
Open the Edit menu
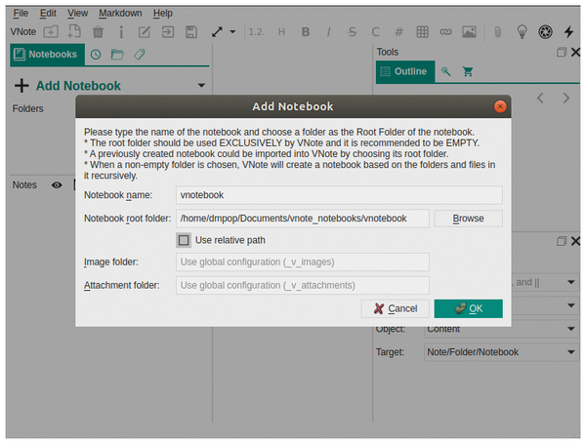(x=48, y=14)
